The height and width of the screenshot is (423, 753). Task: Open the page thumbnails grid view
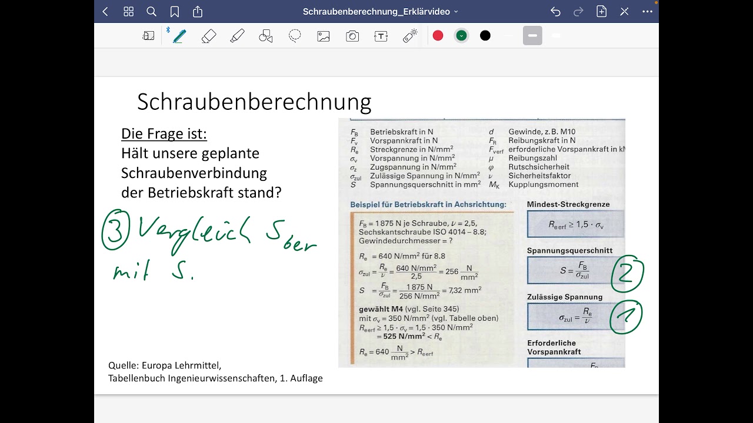tap(128, 12)
